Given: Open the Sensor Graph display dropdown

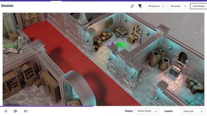Looking at the screenshot, I should pyautogui.click(x=147, y=111).
